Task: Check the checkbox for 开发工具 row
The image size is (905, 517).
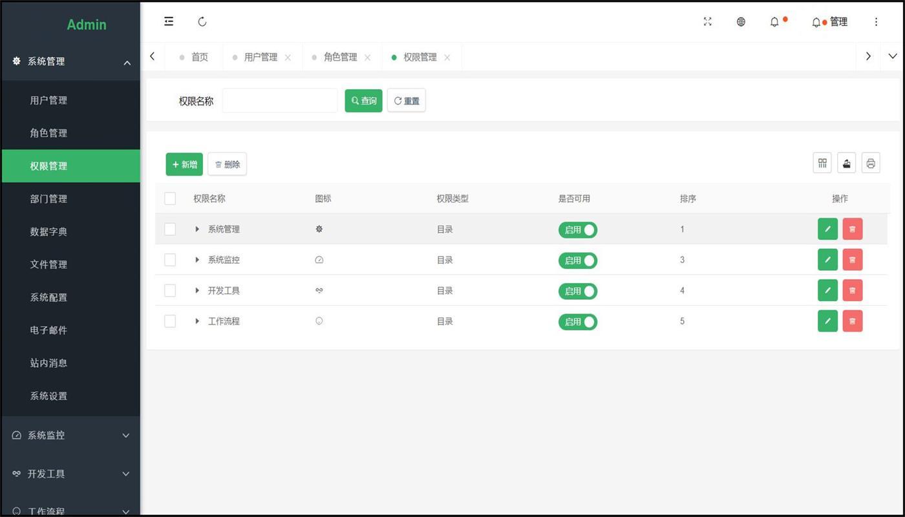Action: [x=170, y=290]
